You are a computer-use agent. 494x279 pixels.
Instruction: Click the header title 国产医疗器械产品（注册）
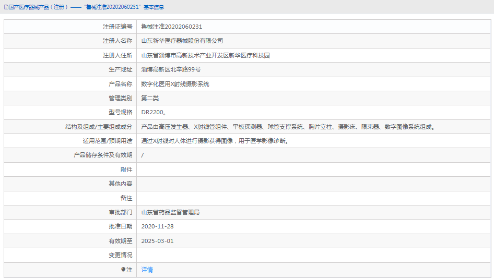coord(38,7)
